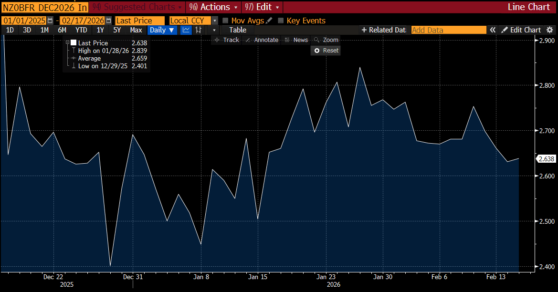558x292 pixels.
Task: Open chart settings gear icon
Action: 549,30
